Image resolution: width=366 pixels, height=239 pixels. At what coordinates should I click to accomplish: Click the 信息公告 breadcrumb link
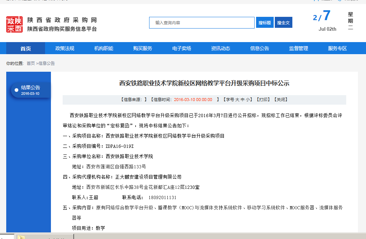coord(47,63)
